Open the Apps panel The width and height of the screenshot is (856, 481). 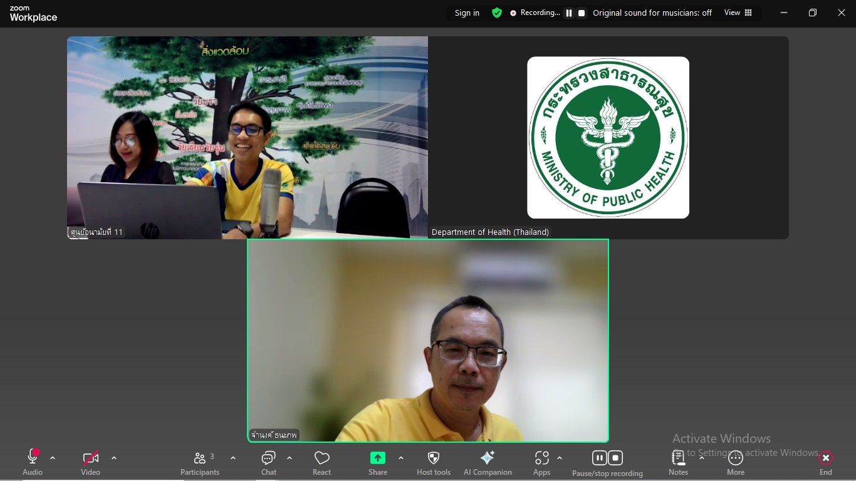click(x=542, y=462)
